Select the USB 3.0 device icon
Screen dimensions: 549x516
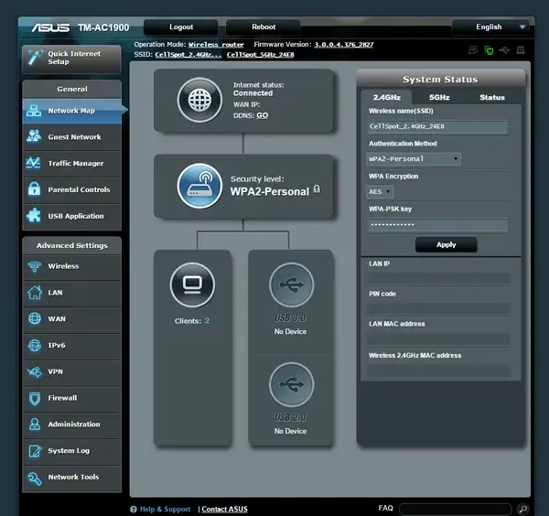(x=291, y=285)
